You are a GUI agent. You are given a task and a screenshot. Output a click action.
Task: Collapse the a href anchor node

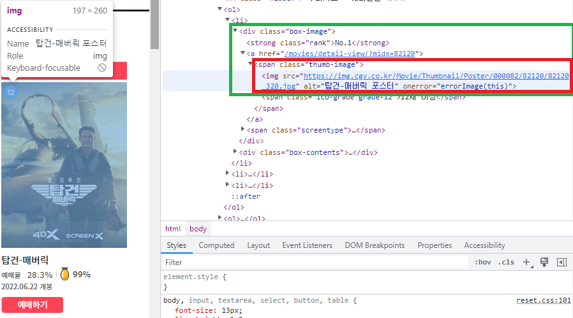tap(242, 53)
